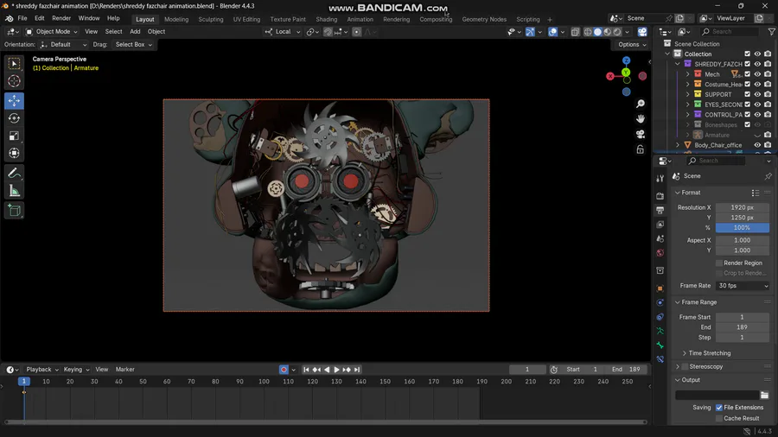This screenshot has height=437, width=778.
Task: Click Resolution percentage 100% slider
Action: pos(743,228)
